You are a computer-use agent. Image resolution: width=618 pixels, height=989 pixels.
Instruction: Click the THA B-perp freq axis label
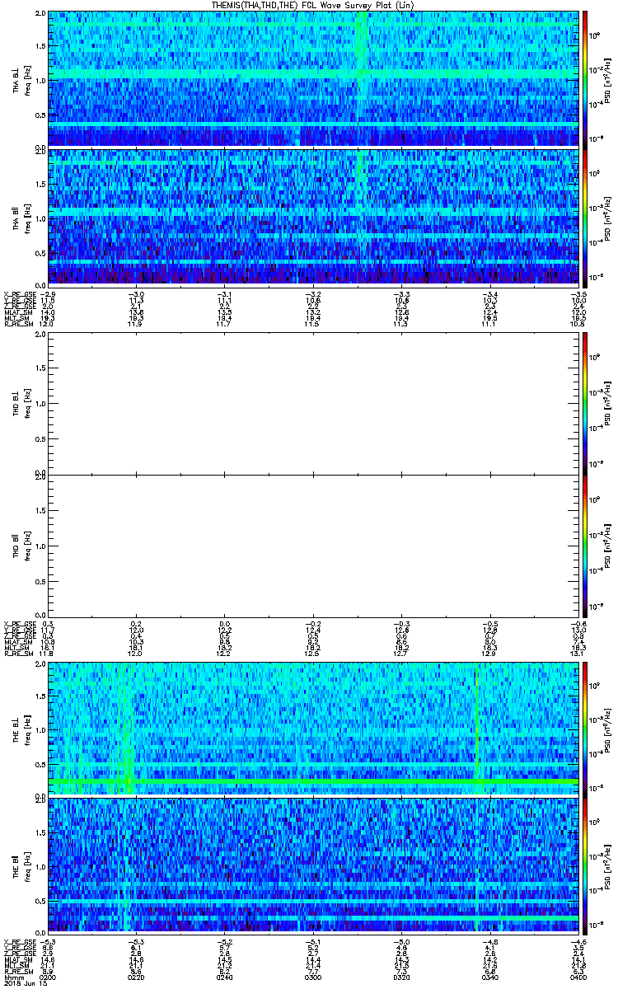pos(26,79)
